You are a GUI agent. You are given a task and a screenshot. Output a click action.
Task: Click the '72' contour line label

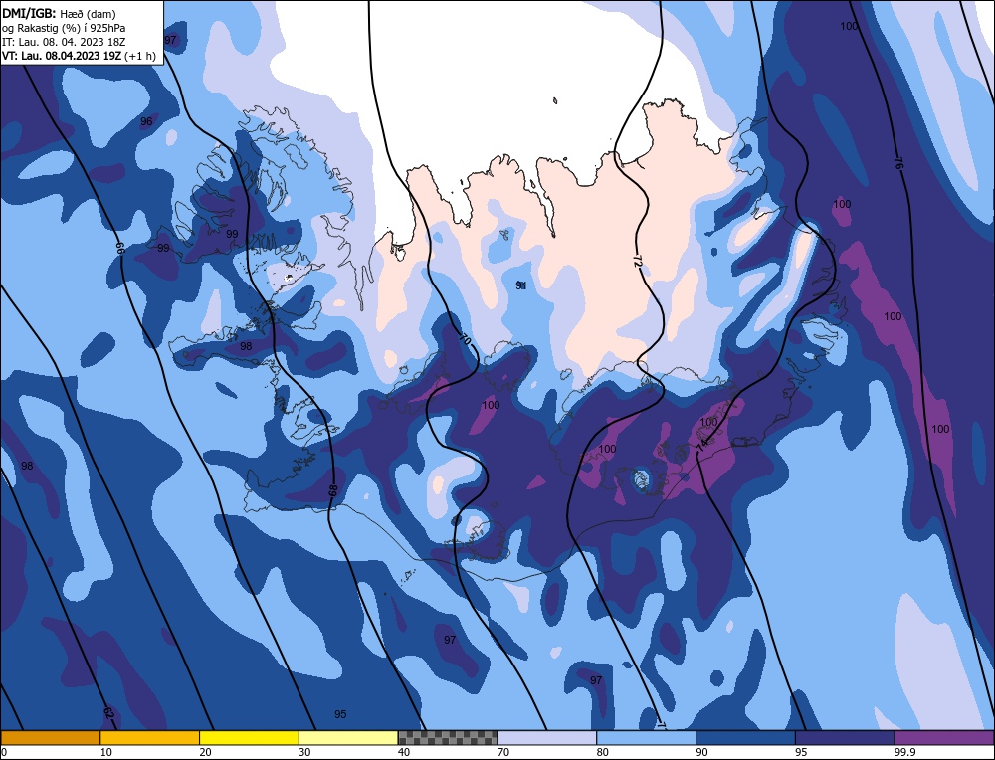tap(637, 260)
